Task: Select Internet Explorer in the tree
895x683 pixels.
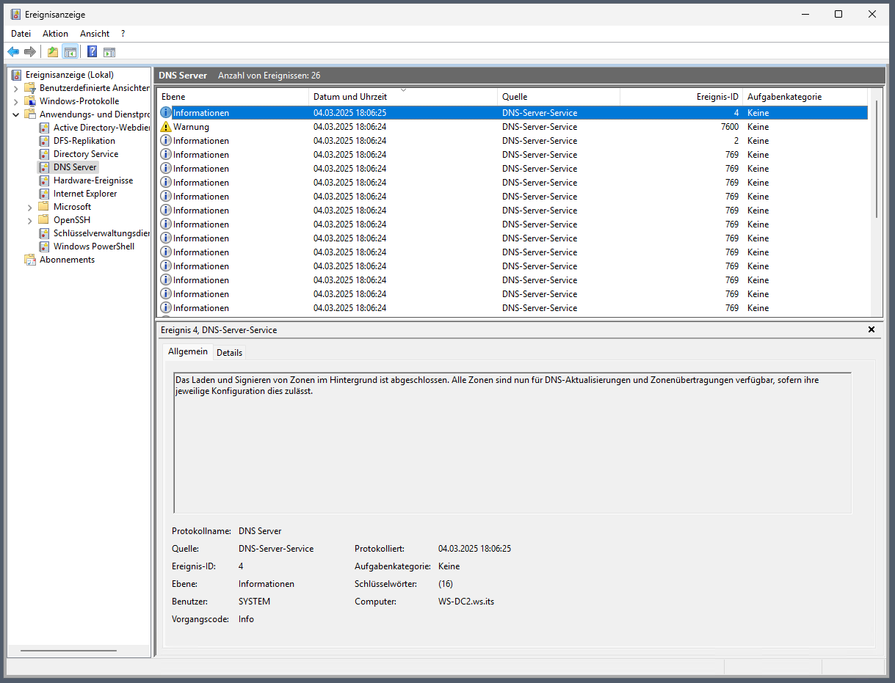Action: point(85,194)
